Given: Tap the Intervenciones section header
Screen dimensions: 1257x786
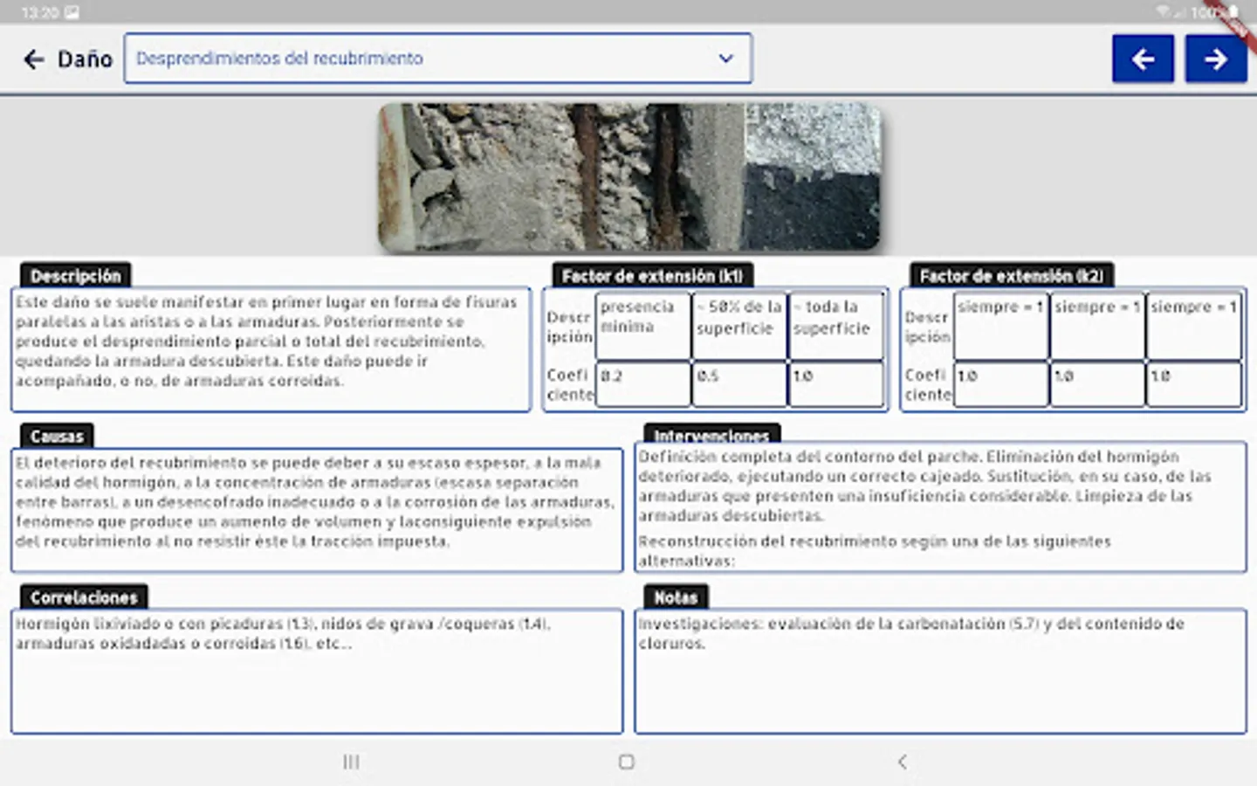Looking at the screenshot, I should [712, 435].
